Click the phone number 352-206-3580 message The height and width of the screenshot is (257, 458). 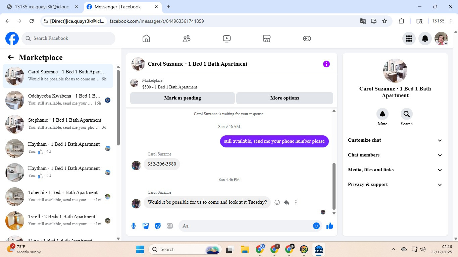coord(162,164)
